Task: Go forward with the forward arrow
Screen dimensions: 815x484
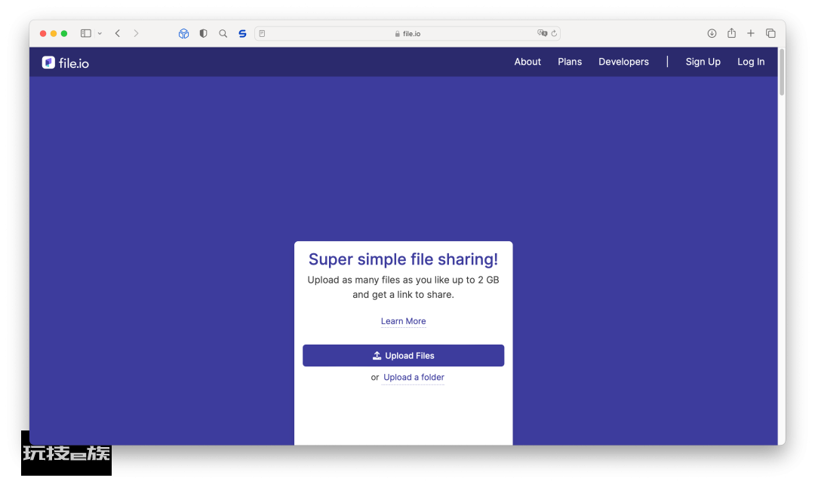Action: pyautogui.click(x=136, y=33)
